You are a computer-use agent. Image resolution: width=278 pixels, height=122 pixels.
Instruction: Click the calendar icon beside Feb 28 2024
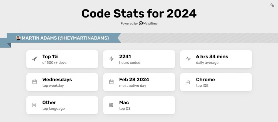[111, 82]
